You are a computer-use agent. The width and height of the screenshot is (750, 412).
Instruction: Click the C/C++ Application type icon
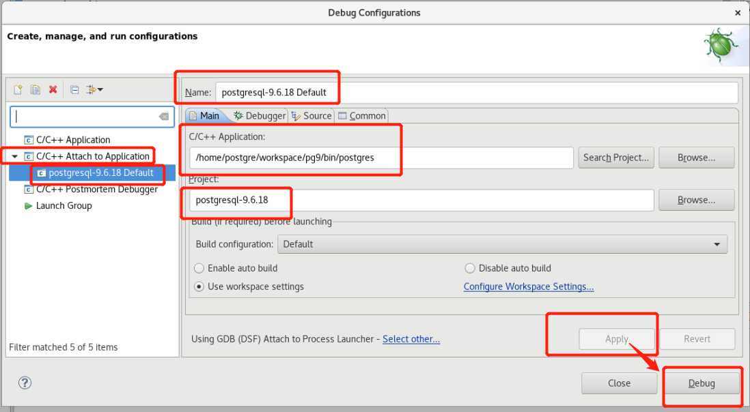(29, 140)
